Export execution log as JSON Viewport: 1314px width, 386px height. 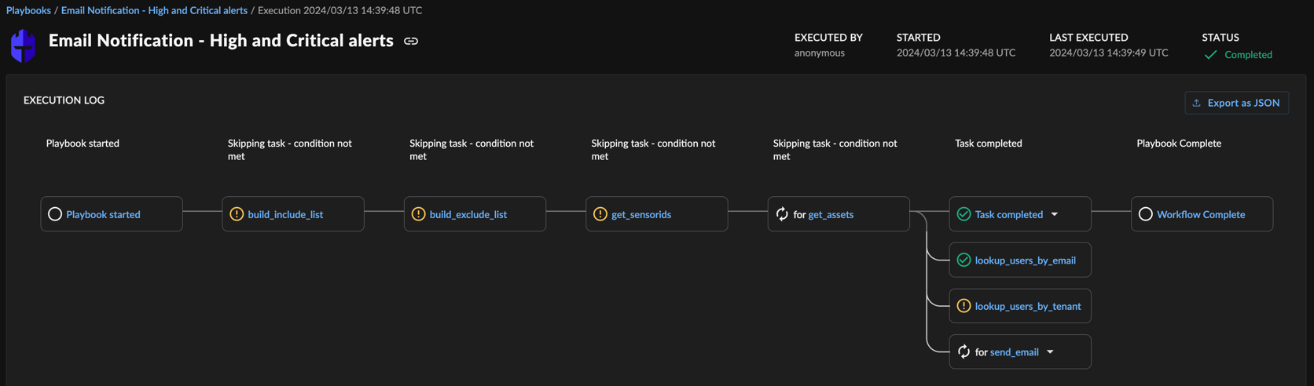1236,103
